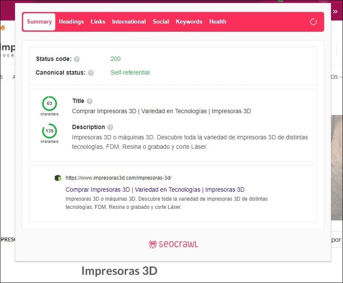Screen dimensions: 343x283
Task: Open the Health tab
Action: pos(218,21)
